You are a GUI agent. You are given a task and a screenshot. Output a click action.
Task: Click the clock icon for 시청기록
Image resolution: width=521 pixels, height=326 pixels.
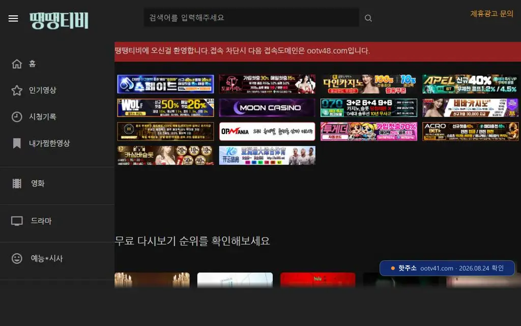click(17, 117)
